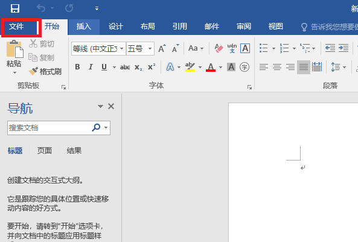This screenshot has height=242, width=358.
Task: Select the 邮件 tab
Action: (212, 27)
